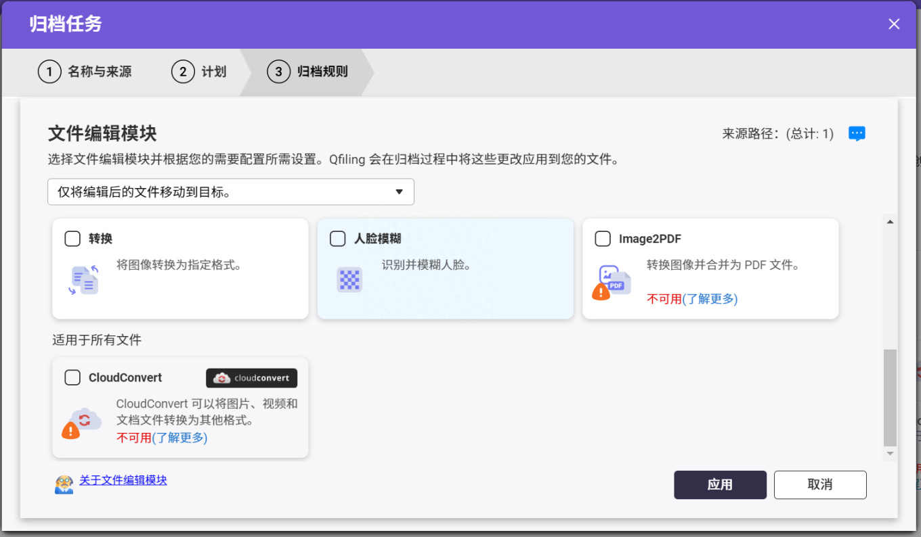This screenshot has height=537, width=921.
Task: Click the Image2PDF warning icon
Action: pos(601,291)
